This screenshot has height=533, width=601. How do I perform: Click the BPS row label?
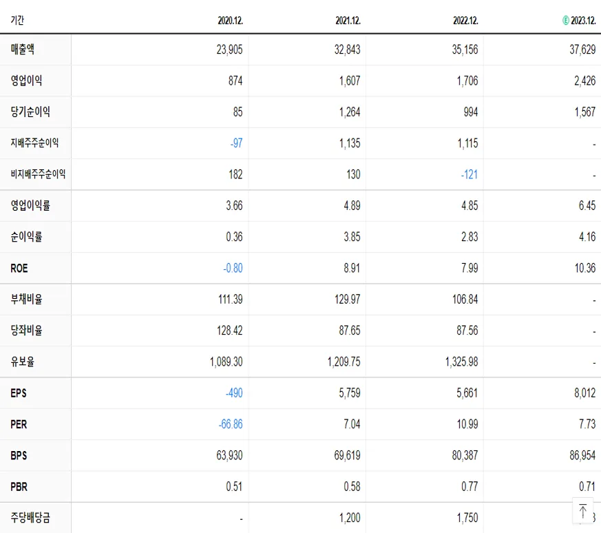coord(19,456)
